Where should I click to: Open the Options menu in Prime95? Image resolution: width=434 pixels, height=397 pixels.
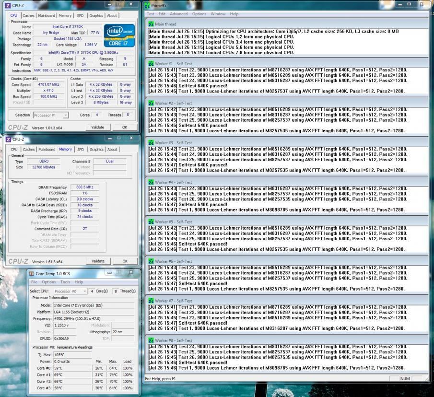[199, 14]
